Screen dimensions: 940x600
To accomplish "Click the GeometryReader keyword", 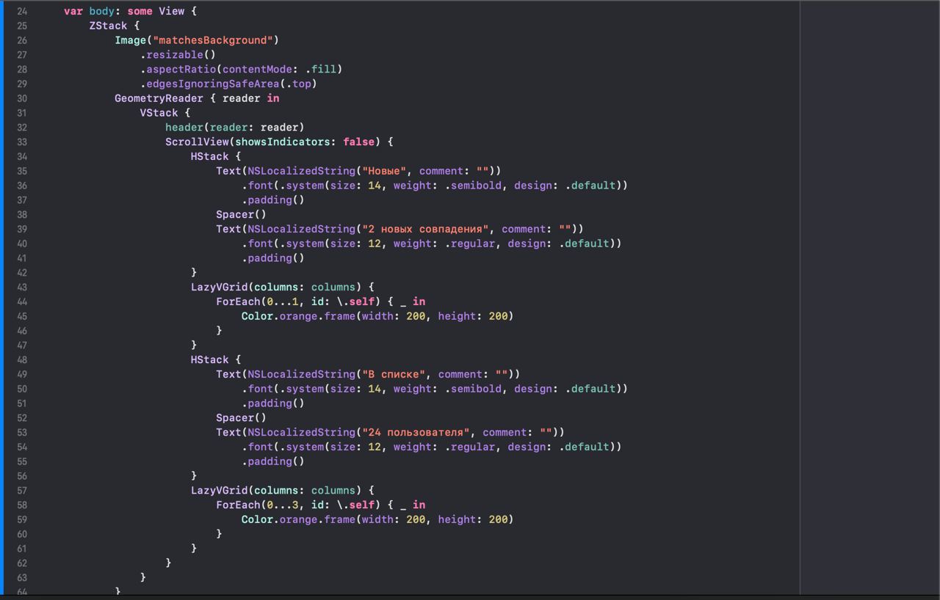I will click(x=159, y=98).
